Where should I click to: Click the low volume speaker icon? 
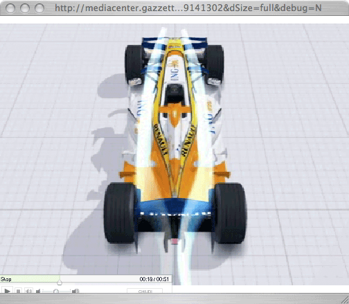point(38,291)
